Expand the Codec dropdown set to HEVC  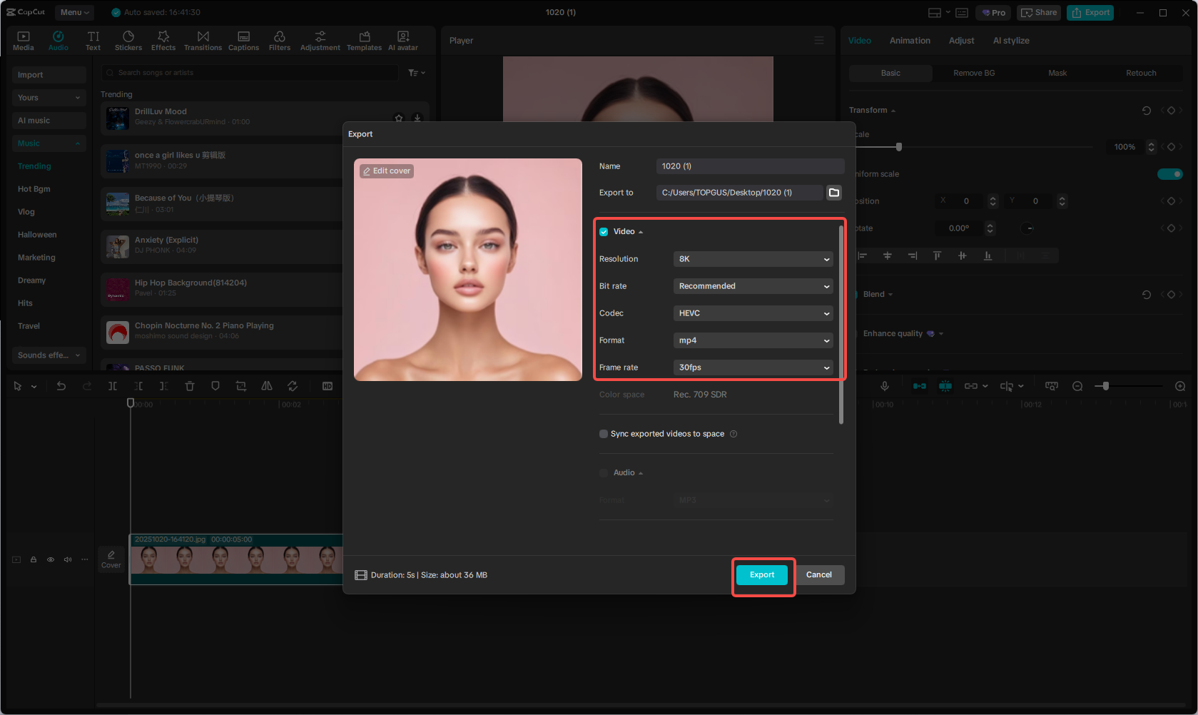coord(753,313)
